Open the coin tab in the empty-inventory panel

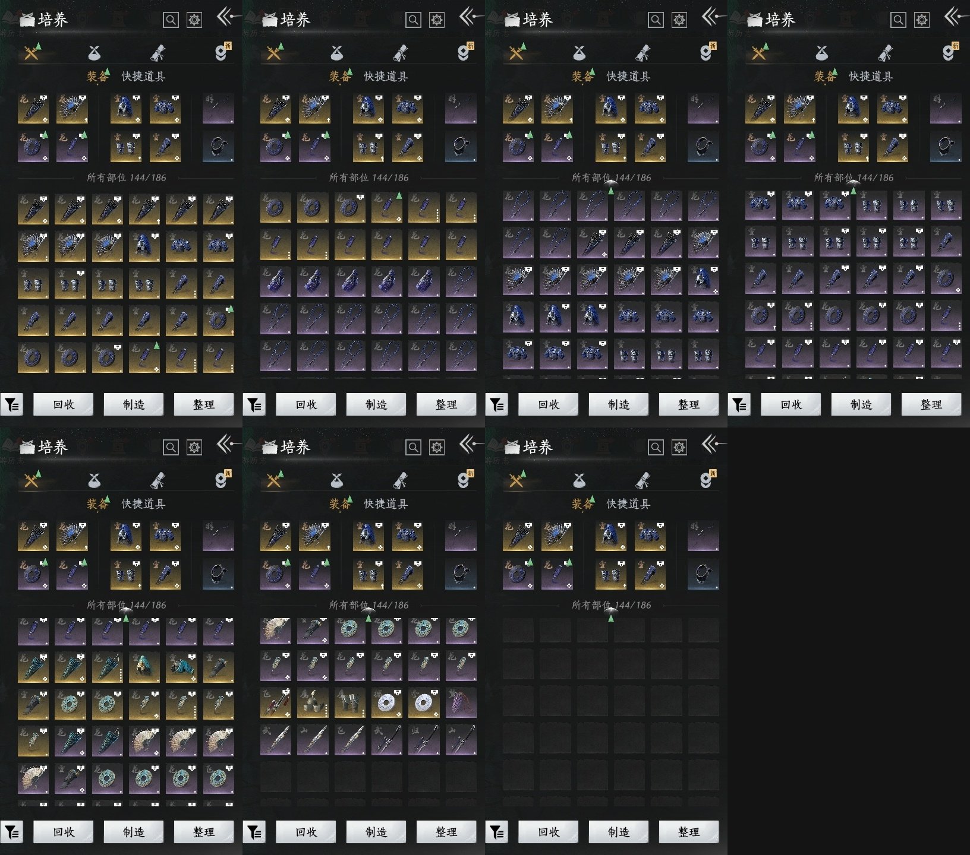pos(706,480)
